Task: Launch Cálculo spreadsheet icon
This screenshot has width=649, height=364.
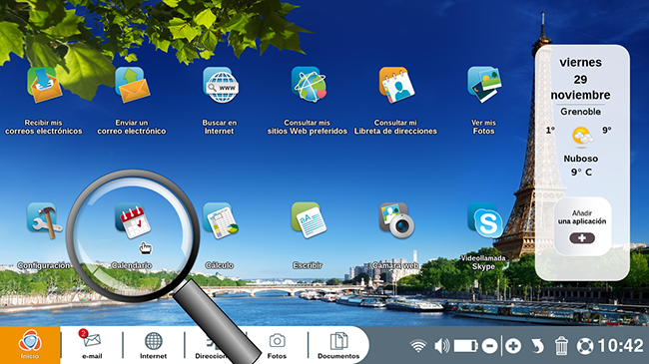Action: point(221,220)
